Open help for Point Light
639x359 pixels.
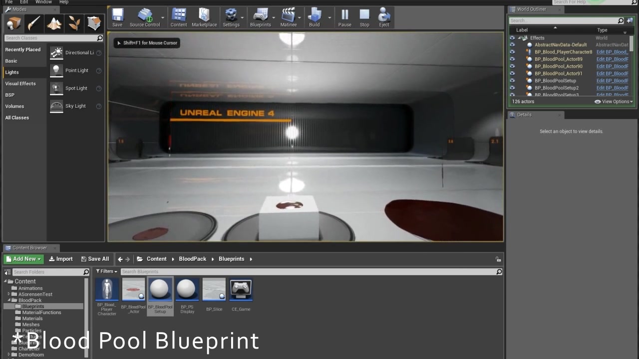[98, 70]
